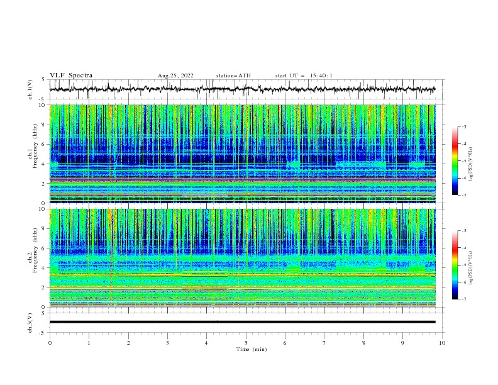Click the "VLF Spectra" plot title

click(x=71, y=75)
